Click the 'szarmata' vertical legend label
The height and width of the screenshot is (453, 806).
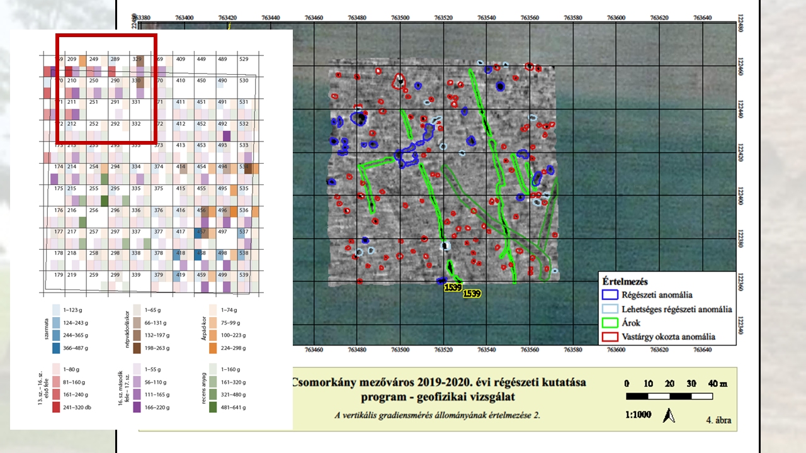(x=47, y=329)
